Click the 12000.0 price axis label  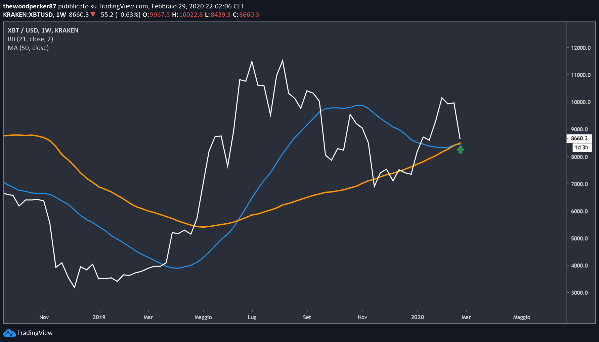(581, 48)
